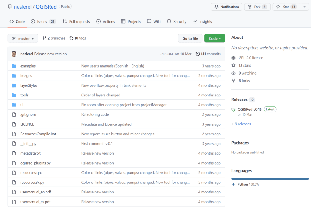The width and height of the screenshot is (311, 209).
Task: Click the green tag icon beside QGISRed v0.15
Action: point(234,110)
